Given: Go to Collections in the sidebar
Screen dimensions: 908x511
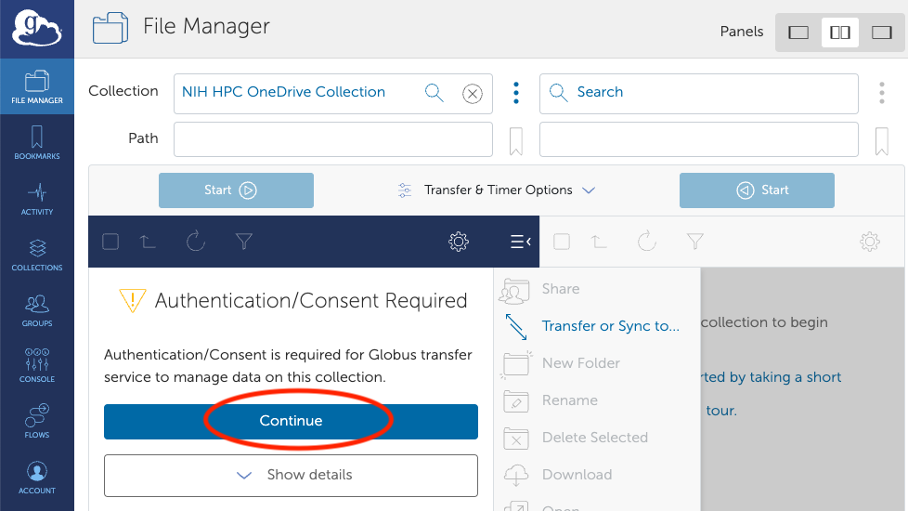Looking at the screenshot, I should [x=37, y=255].
